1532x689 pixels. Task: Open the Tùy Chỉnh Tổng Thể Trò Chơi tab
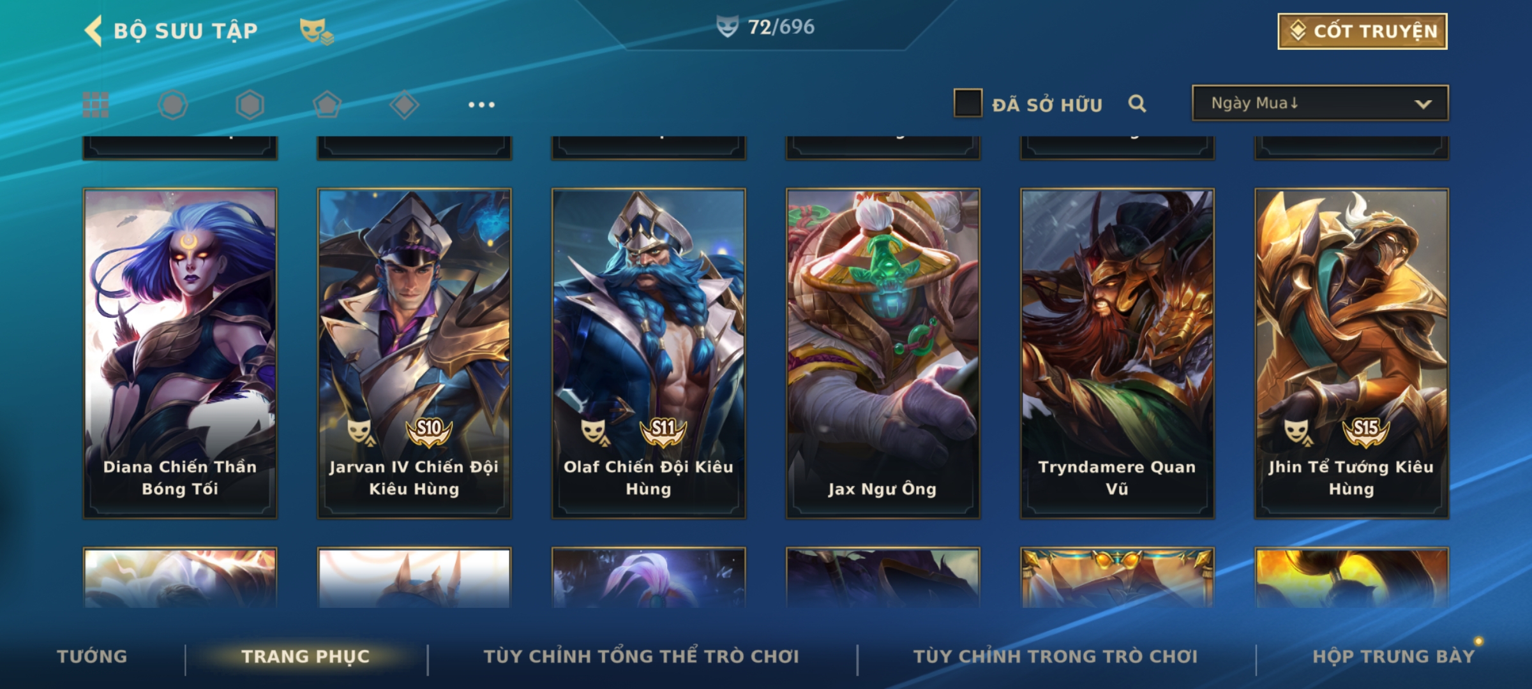point(642,656)
